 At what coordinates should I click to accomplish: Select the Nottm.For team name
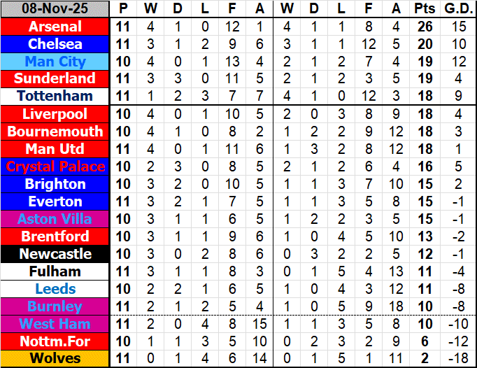[55, 341]
